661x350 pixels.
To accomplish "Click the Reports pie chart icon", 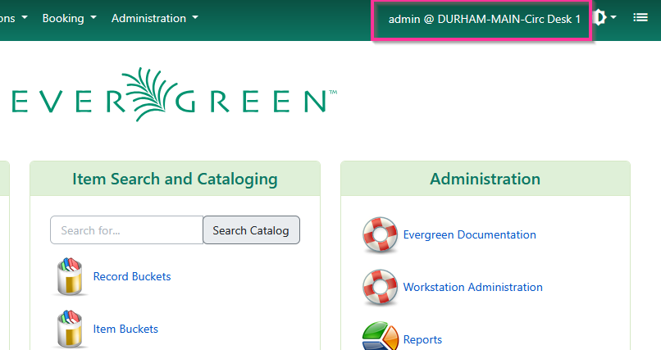I will point(380,338).
